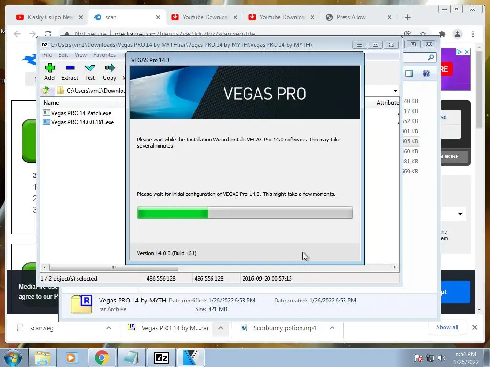490x367 pixels.
Task: Click 7-Zip icon in taskbar
Action: coord(161,357)
